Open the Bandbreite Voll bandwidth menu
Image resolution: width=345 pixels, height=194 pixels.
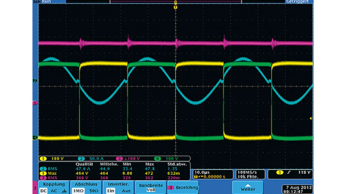151,188
